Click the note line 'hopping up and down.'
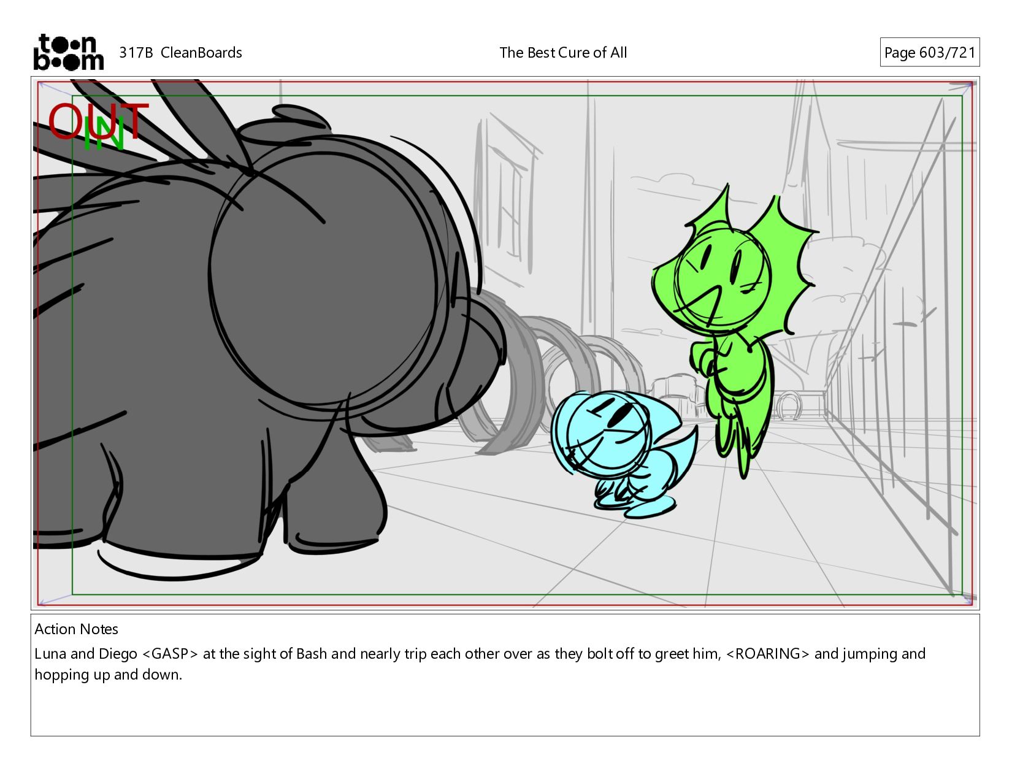This screenshot has width=1012, height=782. coord(108,674)
